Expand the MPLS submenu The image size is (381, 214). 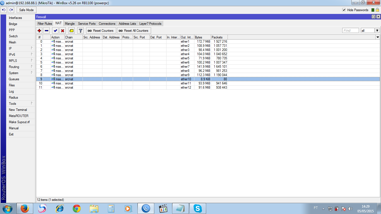pos(21,61)
